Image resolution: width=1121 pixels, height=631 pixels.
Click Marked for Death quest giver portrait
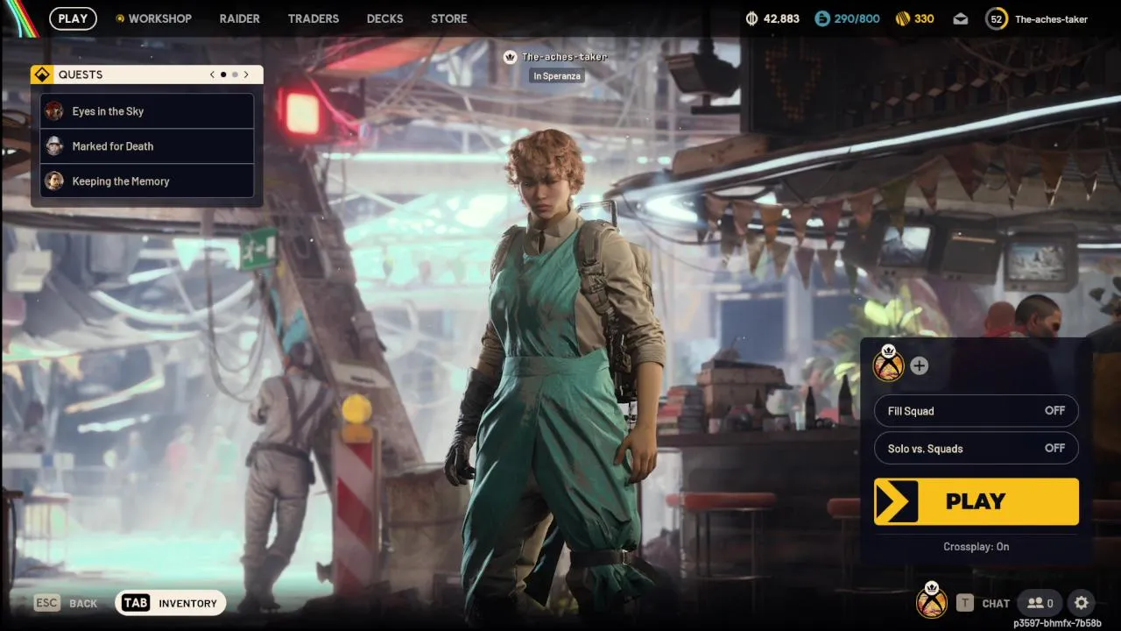[x=54, y=145]
